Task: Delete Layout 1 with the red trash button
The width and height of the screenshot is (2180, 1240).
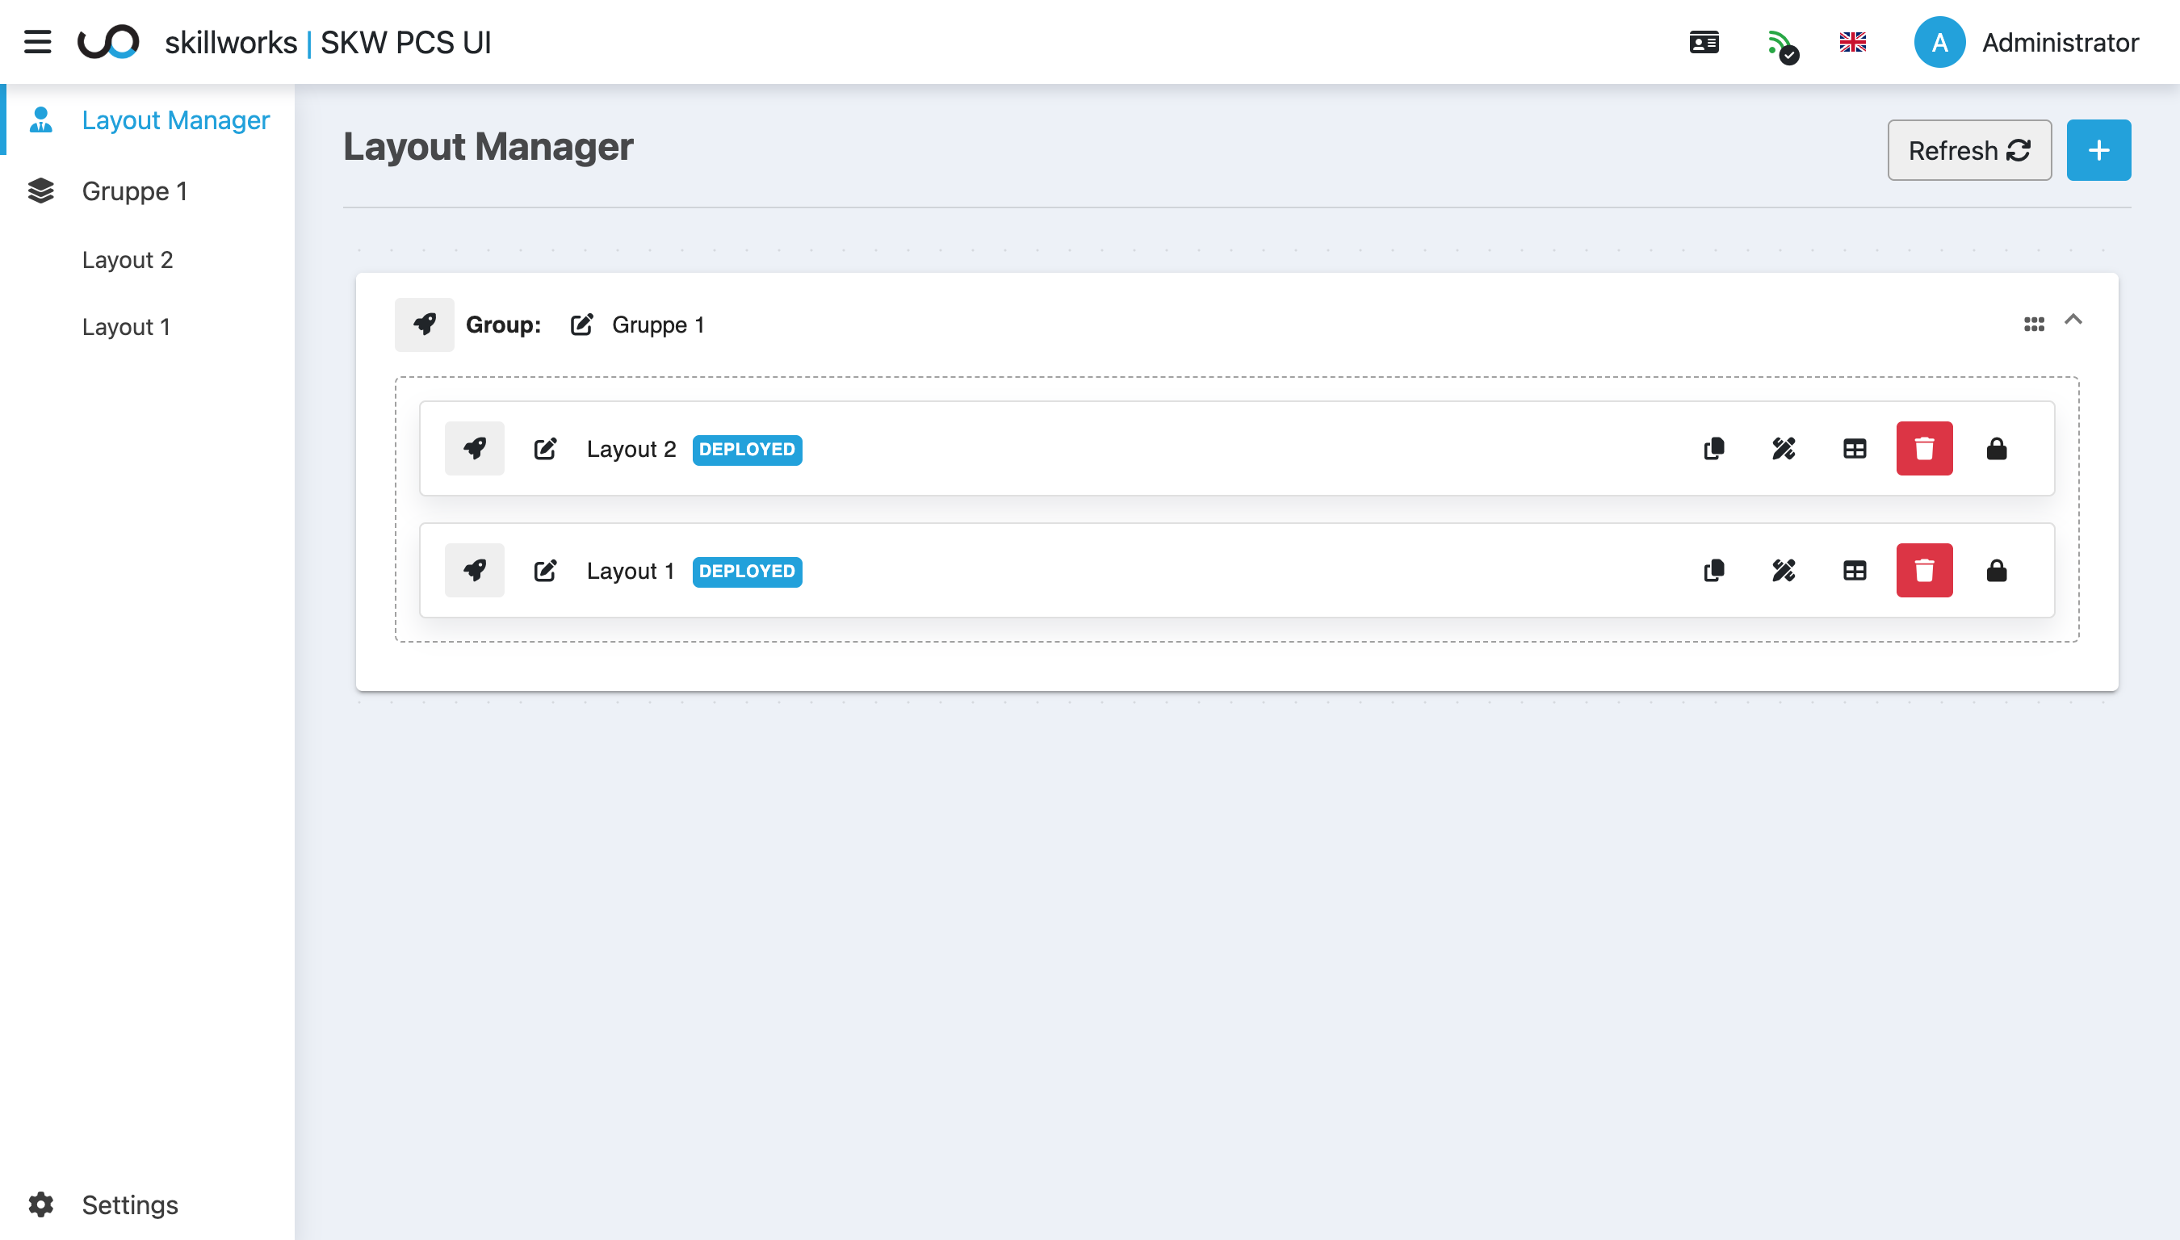Action: click(1925, 571)
